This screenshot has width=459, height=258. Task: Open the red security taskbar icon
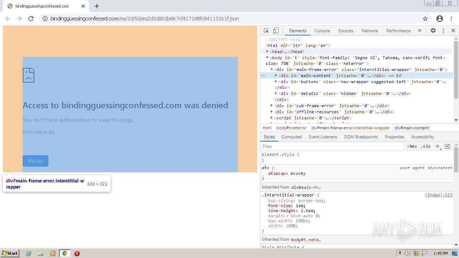click(x=77, y=253)
